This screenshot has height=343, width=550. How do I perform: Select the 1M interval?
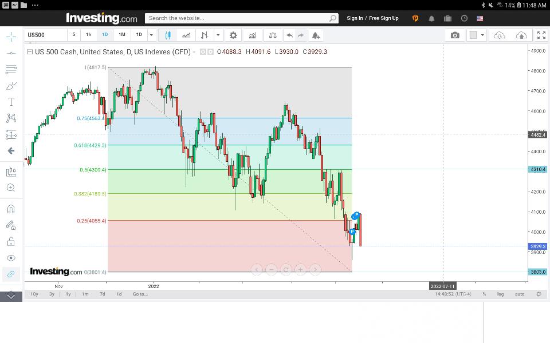pyautogui.click(x=121, y=35)
